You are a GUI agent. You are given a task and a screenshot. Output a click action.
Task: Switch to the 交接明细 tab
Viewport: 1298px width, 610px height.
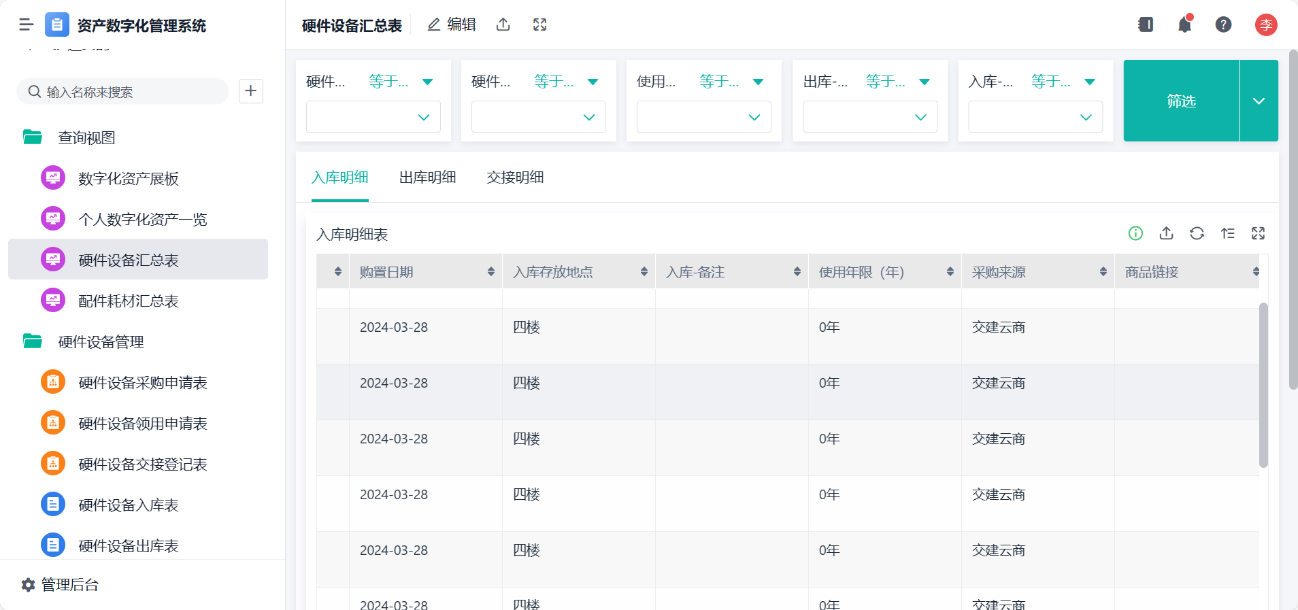coord(515,177)
